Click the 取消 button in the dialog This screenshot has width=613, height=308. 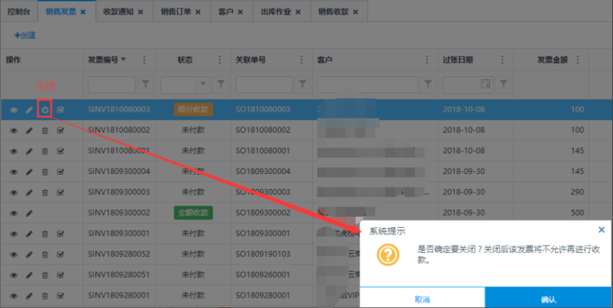pos(422,298)
